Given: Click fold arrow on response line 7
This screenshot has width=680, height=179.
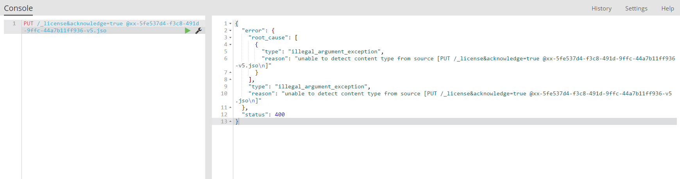Looking at the screenshot, I should [230, 72].
